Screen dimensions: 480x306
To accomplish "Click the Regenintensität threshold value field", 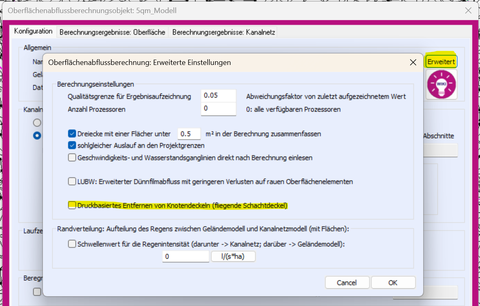I will 186,257.
